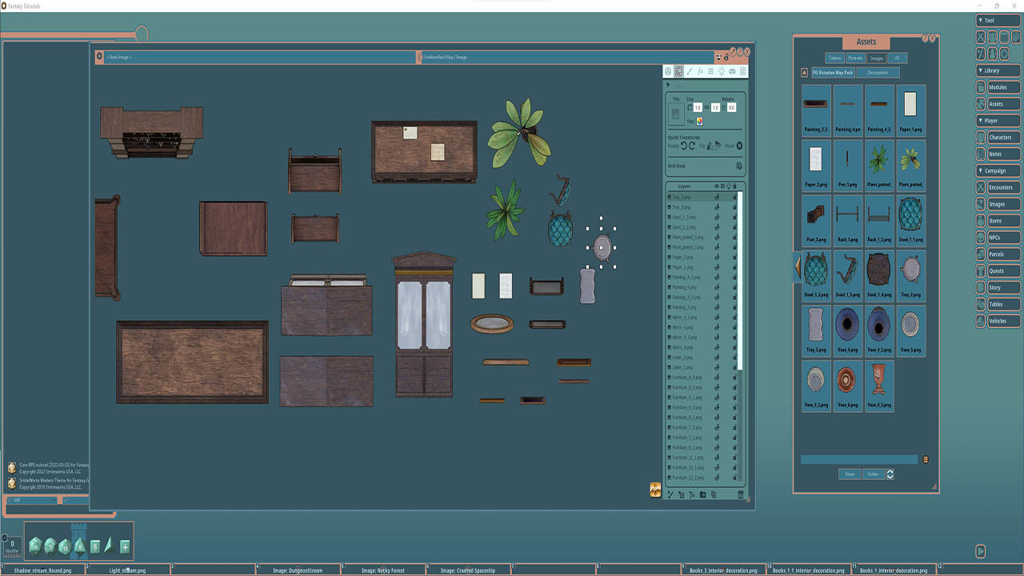Flip the selected asset horizontally
1024x576 pixels.
(711, 146)
